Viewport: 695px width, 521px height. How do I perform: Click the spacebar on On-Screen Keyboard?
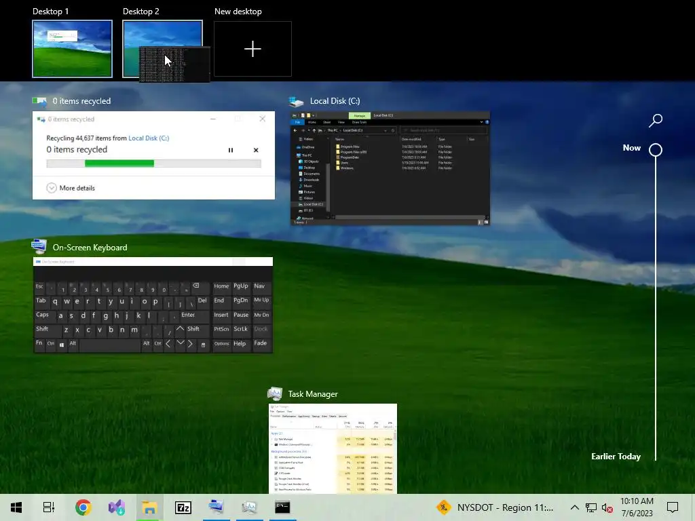(x=109, y=344)
